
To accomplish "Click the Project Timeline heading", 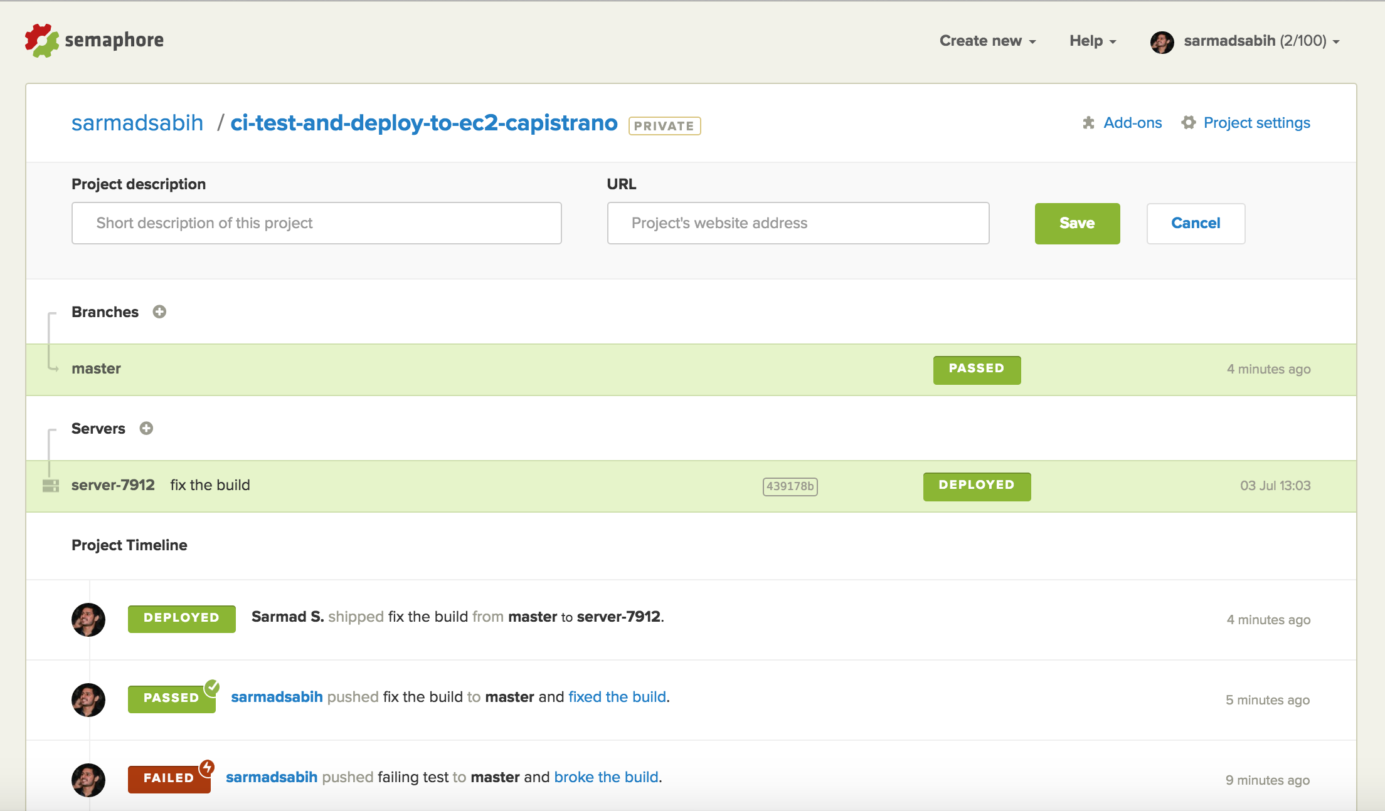I will click(129, 545).
